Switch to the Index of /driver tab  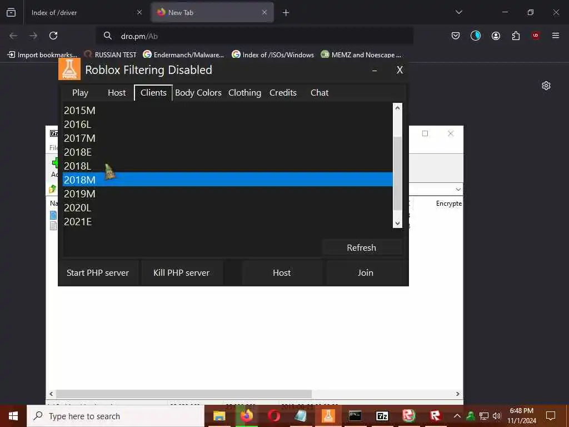pos(83,13)
